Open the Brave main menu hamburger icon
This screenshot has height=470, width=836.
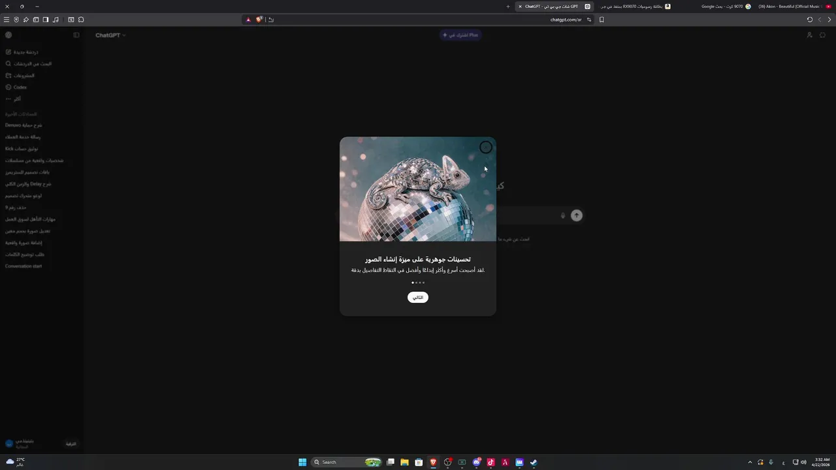click(x=7, y=20)
